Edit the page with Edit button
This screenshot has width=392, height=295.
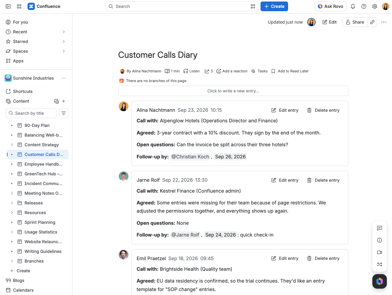click(330, 22)
